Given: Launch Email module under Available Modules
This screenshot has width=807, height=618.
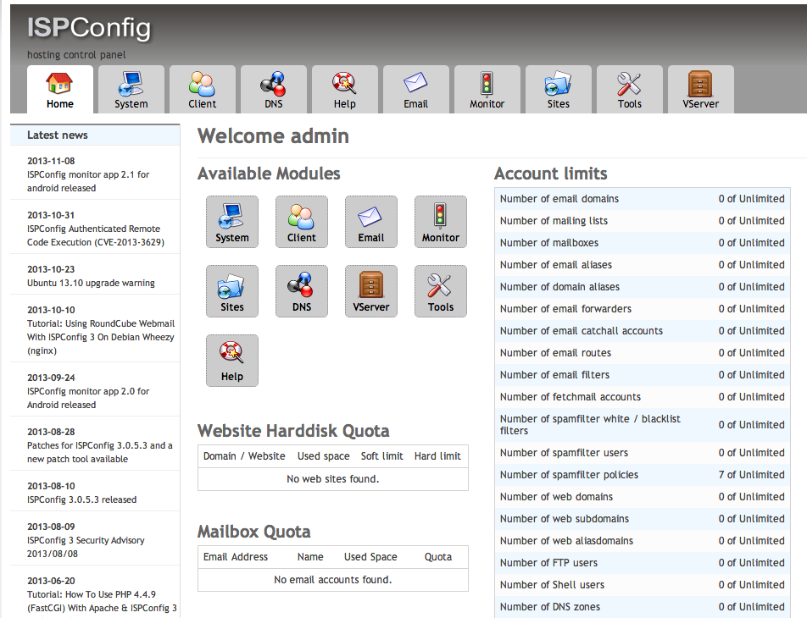Looking at the screenshot, I should point(371,222).
